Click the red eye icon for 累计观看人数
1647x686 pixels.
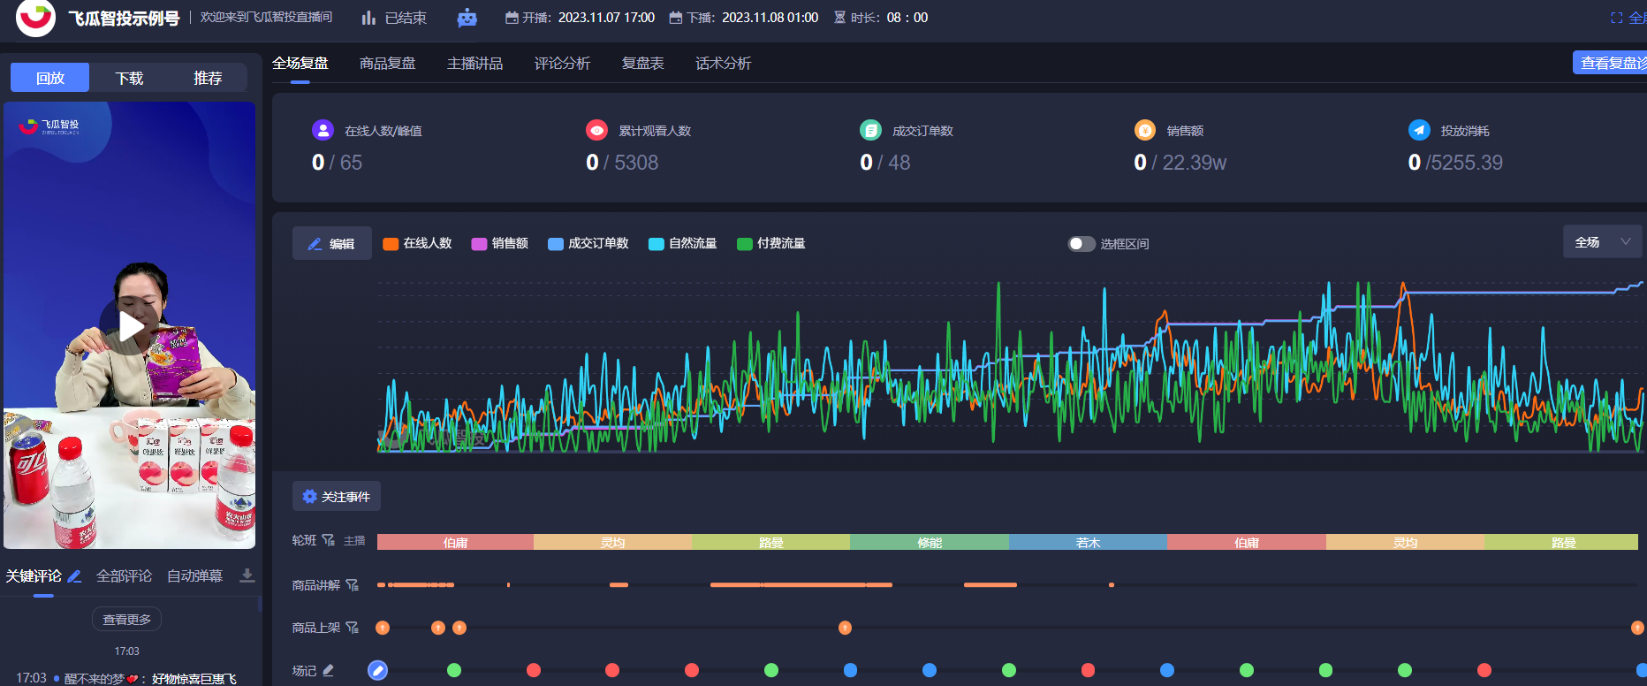[596, 130]
